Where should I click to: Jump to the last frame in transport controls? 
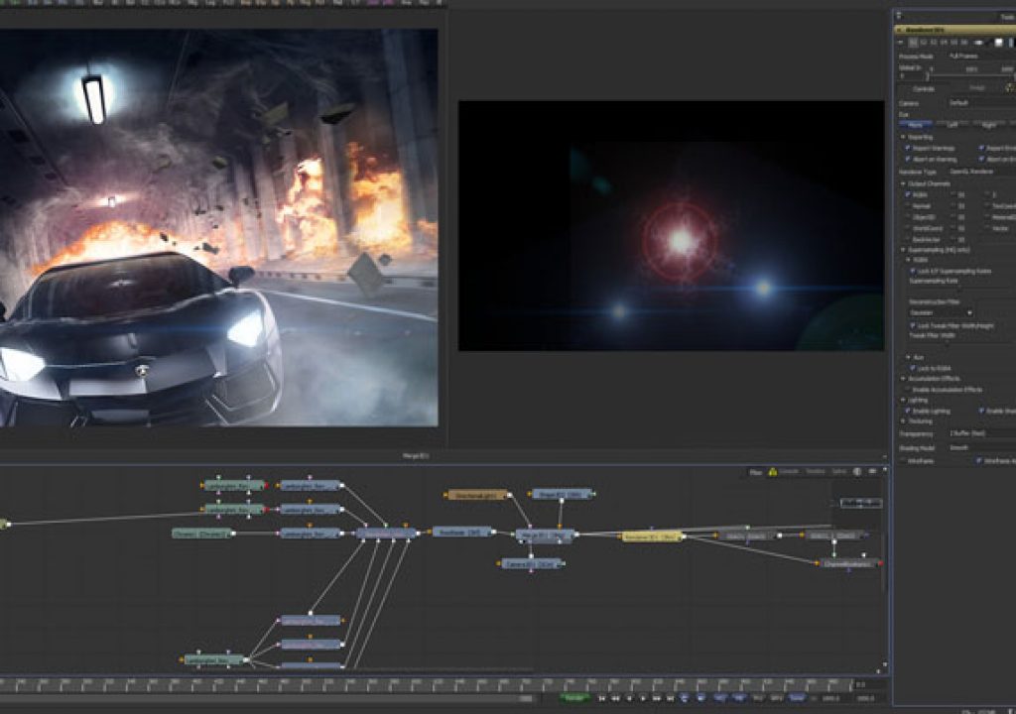(x=670, y=698)
